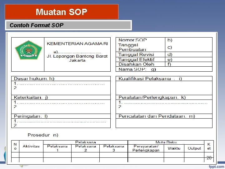Click the b) value cell for Nomor SOP
225x169 pixels.
(189, 40)
